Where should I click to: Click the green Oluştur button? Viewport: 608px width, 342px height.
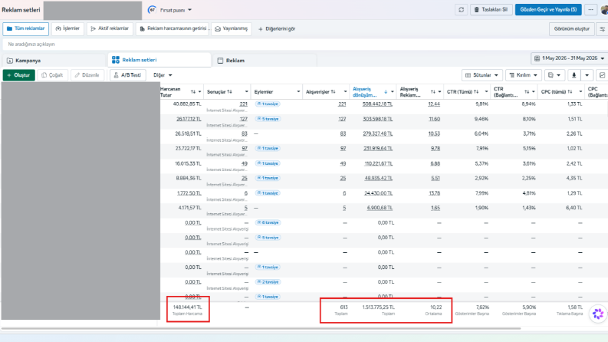coord(19,75)
